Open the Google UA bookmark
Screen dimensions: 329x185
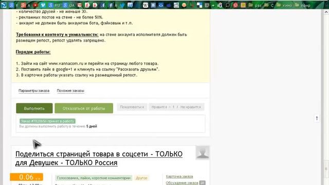(x=68, y=5)
